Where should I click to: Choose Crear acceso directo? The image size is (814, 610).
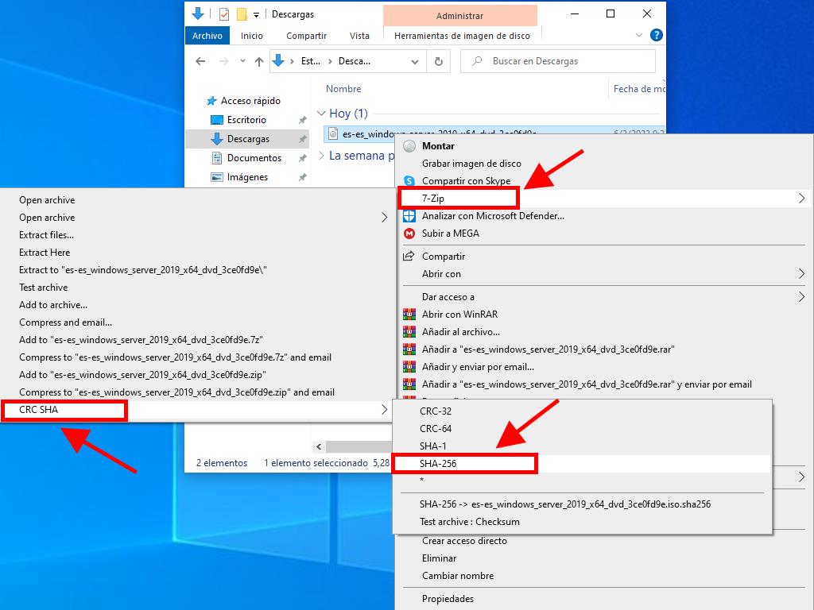click(x=604, y=541)
